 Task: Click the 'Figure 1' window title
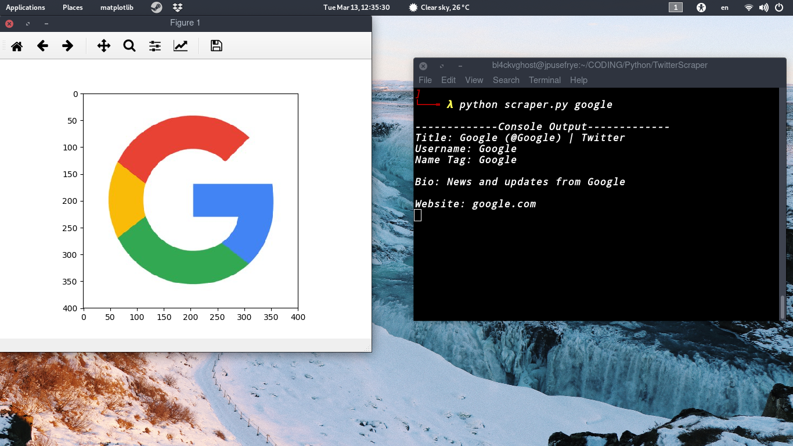[x=185, y=23]
